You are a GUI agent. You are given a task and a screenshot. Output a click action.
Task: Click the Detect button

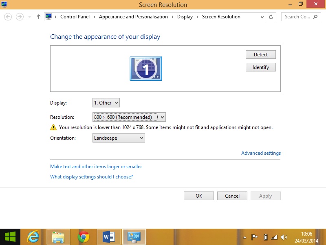[x=261, y=55]
